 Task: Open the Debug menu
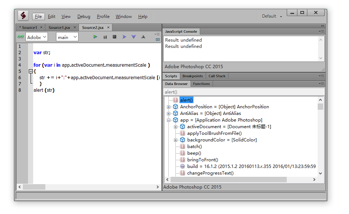(84, 17)
